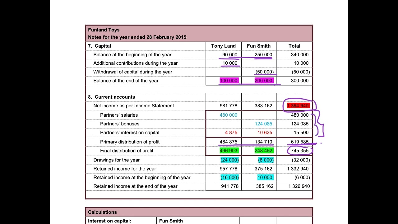The height and width of the screenshot is (224, 398).
Task: Click the (6 000) opening retained total
Action: point(302,177)
